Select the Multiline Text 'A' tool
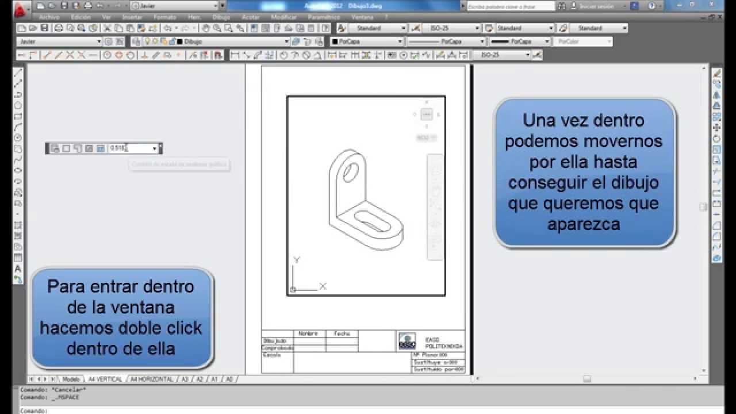 [x=18, y=269]
